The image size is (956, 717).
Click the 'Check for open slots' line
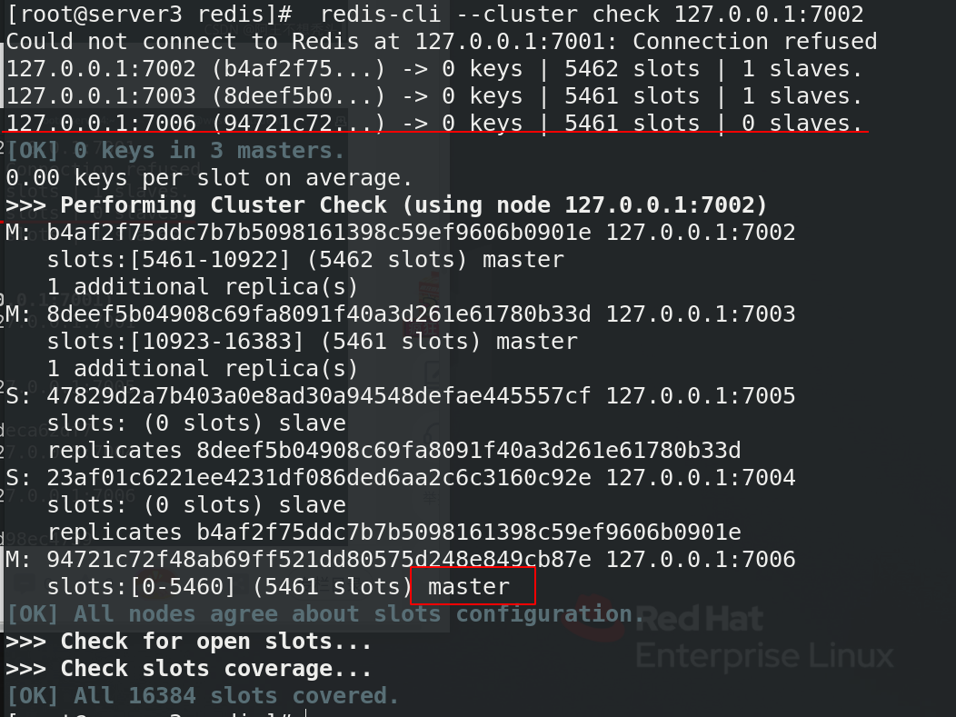coord(189,642)
